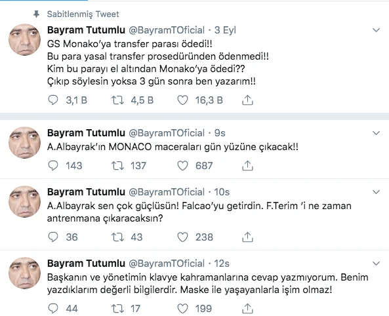389x316 pixels.
Task: Like the MONACO maceraları tweet
Action: (182, 166)
